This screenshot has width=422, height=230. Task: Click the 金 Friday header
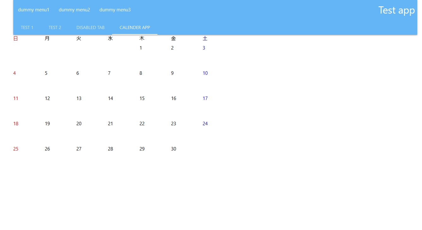173,38
